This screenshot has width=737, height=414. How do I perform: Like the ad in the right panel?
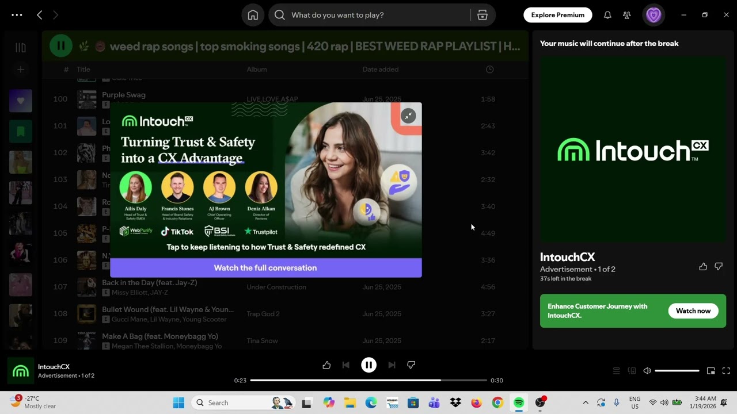click(703, 267)
